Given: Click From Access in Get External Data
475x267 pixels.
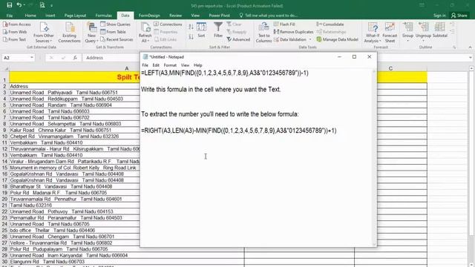Looking at the screenshot, I should pos(17,24).
